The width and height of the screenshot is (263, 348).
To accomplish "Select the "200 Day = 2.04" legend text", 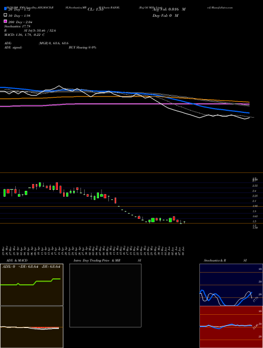I will point(21,22).
